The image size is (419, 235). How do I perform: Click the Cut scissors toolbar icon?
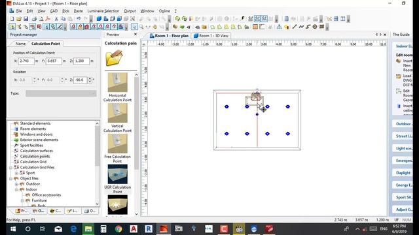coord(56,19)
